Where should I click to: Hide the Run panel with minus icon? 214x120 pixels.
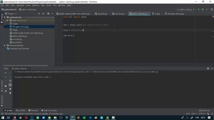pyautogui.click(x=212, y=68)
